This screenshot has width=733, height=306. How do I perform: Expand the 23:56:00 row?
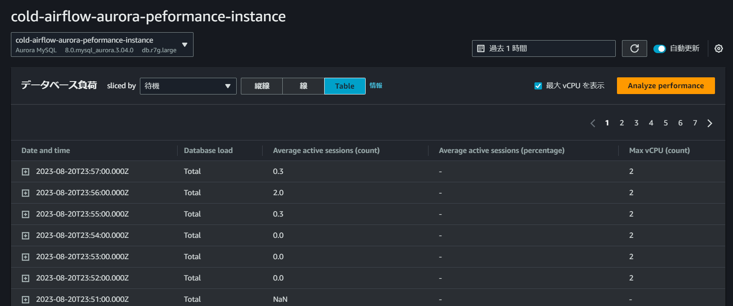click(26, 193)
